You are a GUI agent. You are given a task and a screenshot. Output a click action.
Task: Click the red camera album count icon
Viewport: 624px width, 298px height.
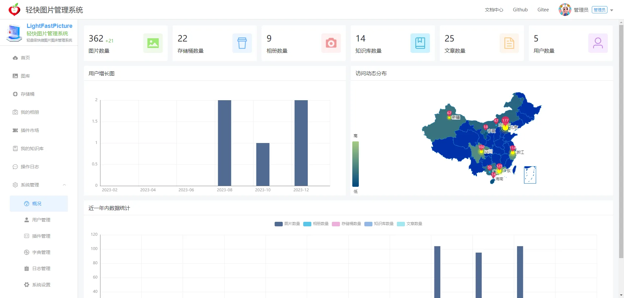pos(331,43)
